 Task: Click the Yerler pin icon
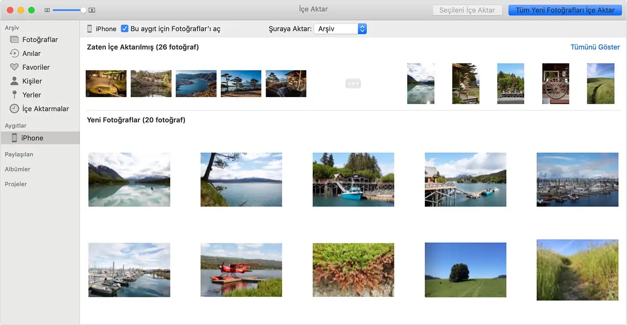[x=14, y=95]
